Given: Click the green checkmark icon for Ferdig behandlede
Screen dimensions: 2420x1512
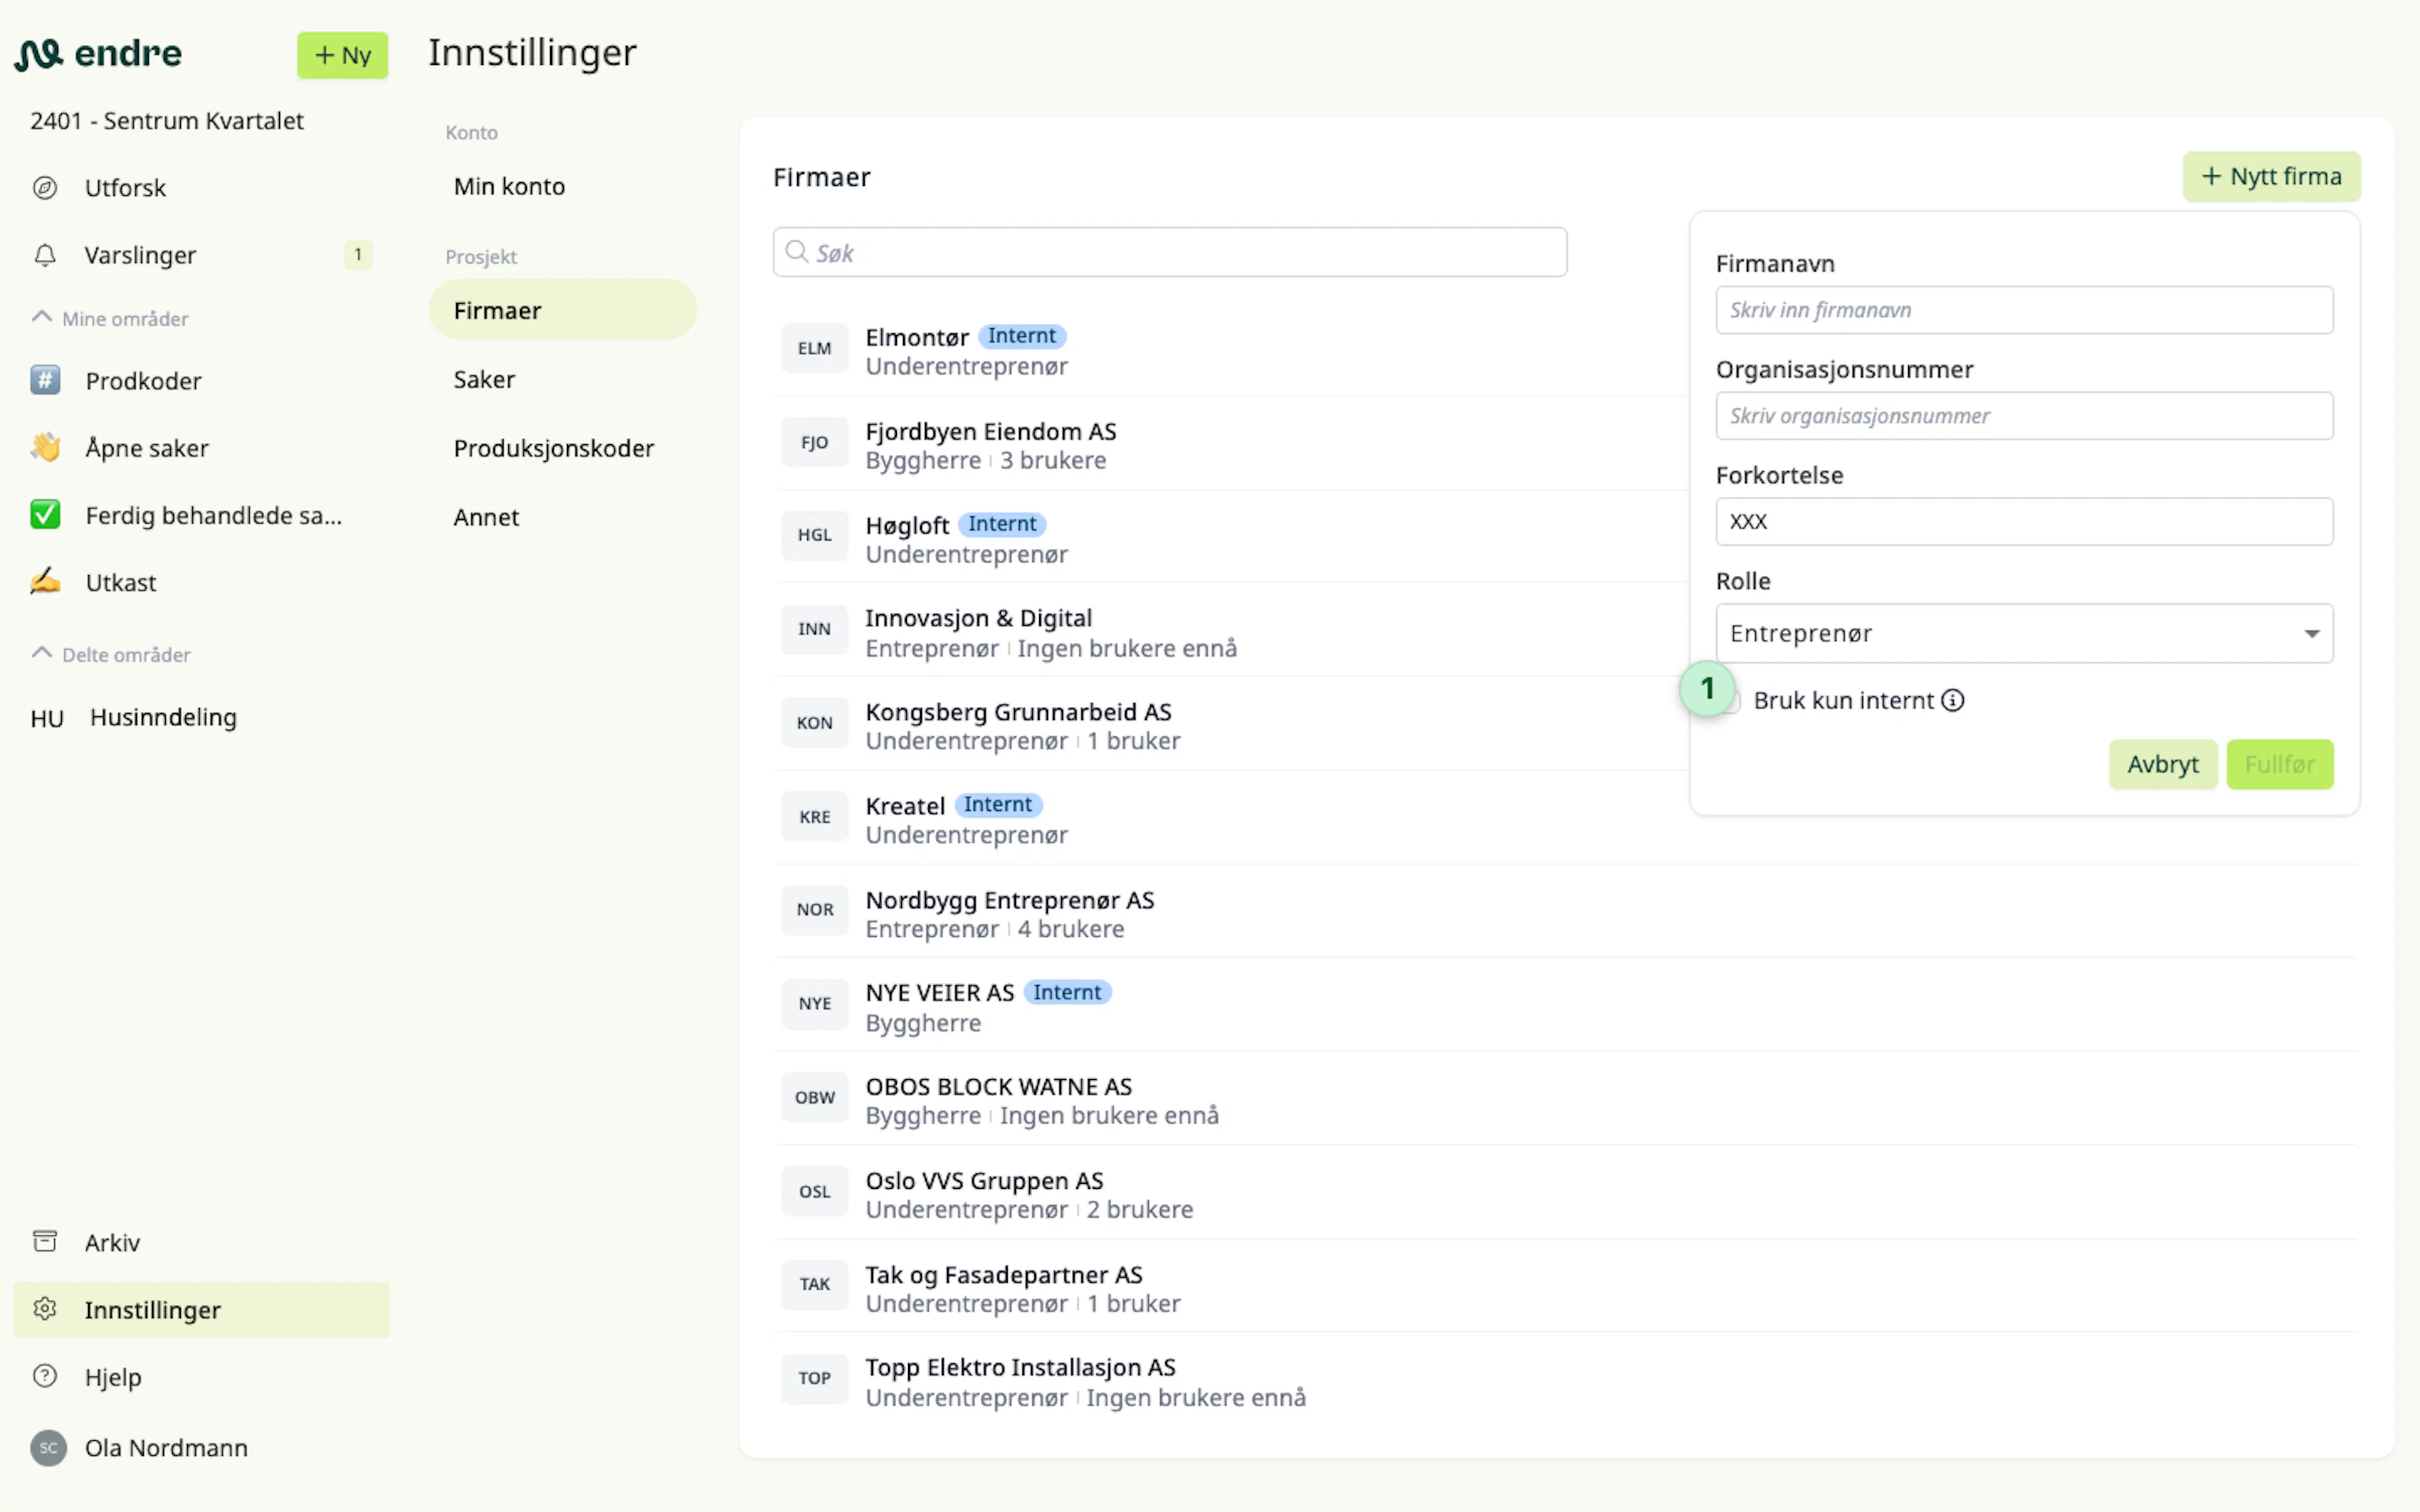Looking at the screenshot, I should point(45,515).
